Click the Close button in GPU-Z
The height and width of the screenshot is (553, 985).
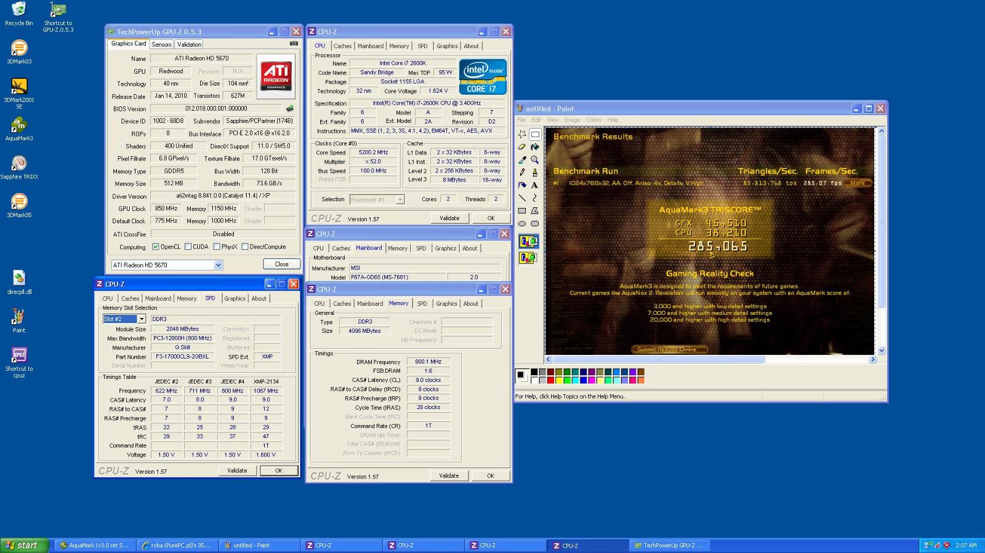point(281,264)
